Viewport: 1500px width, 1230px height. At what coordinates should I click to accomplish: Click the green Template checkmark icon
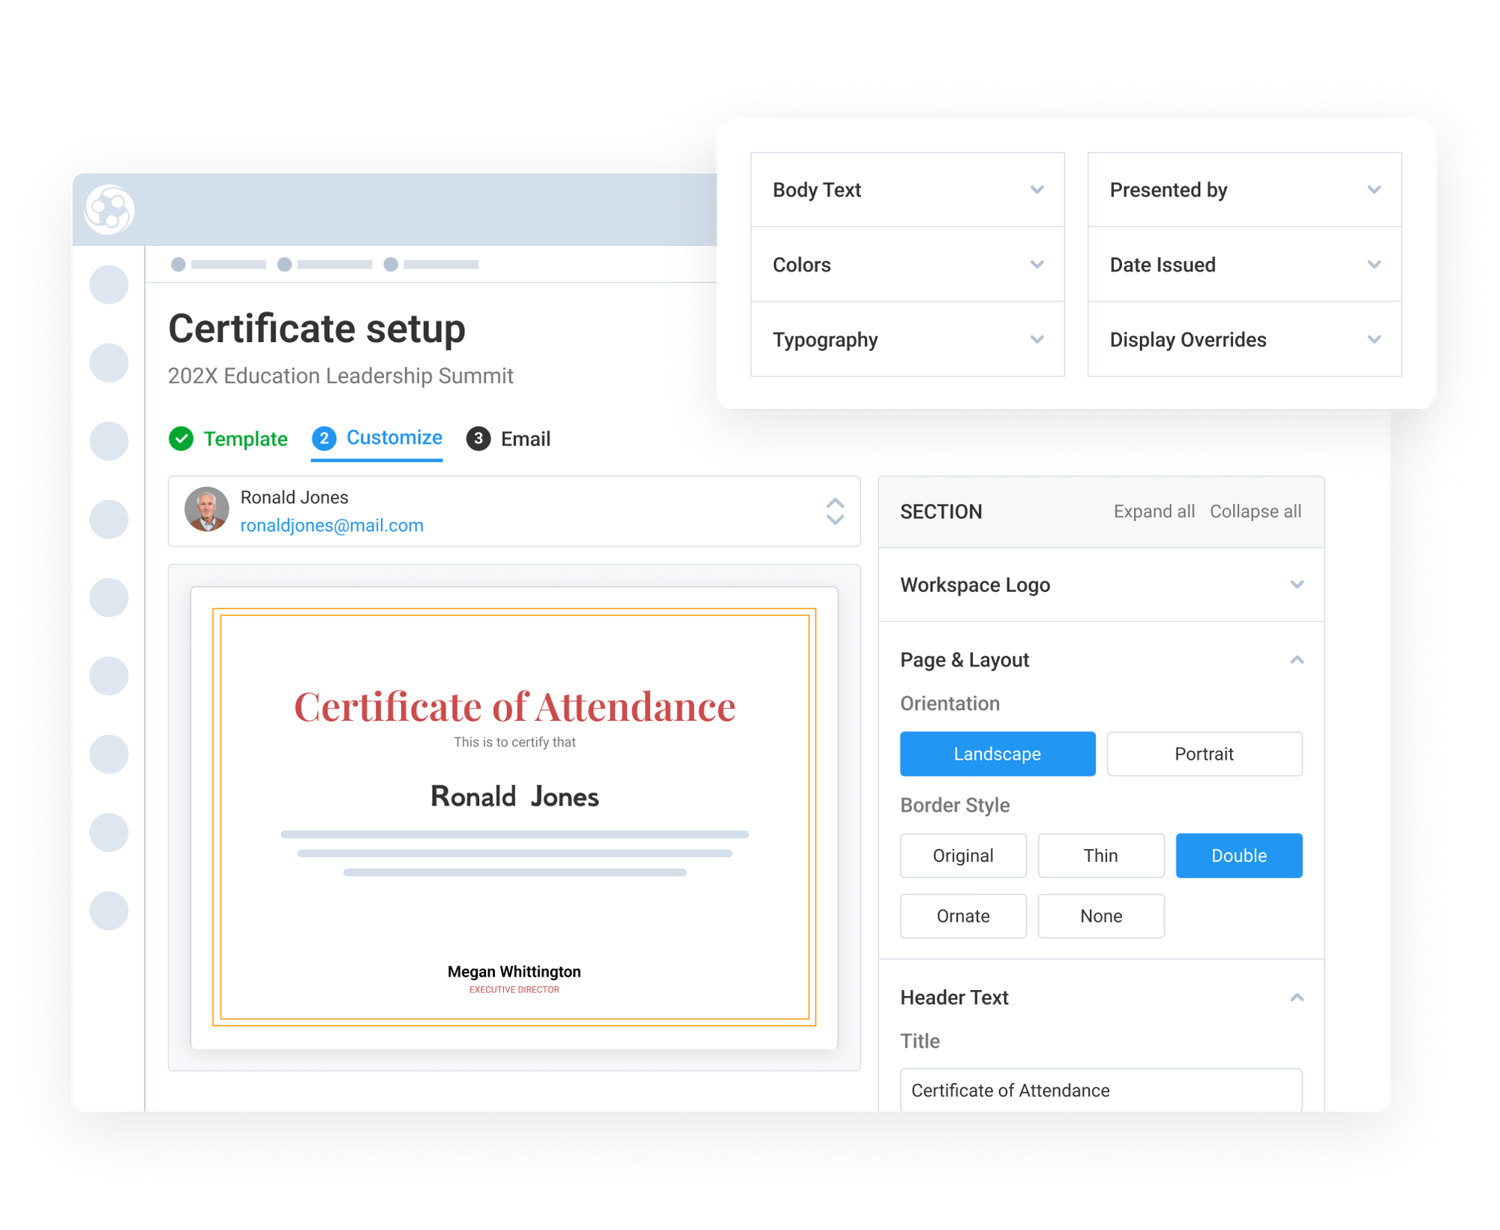[x=181, y=439]
